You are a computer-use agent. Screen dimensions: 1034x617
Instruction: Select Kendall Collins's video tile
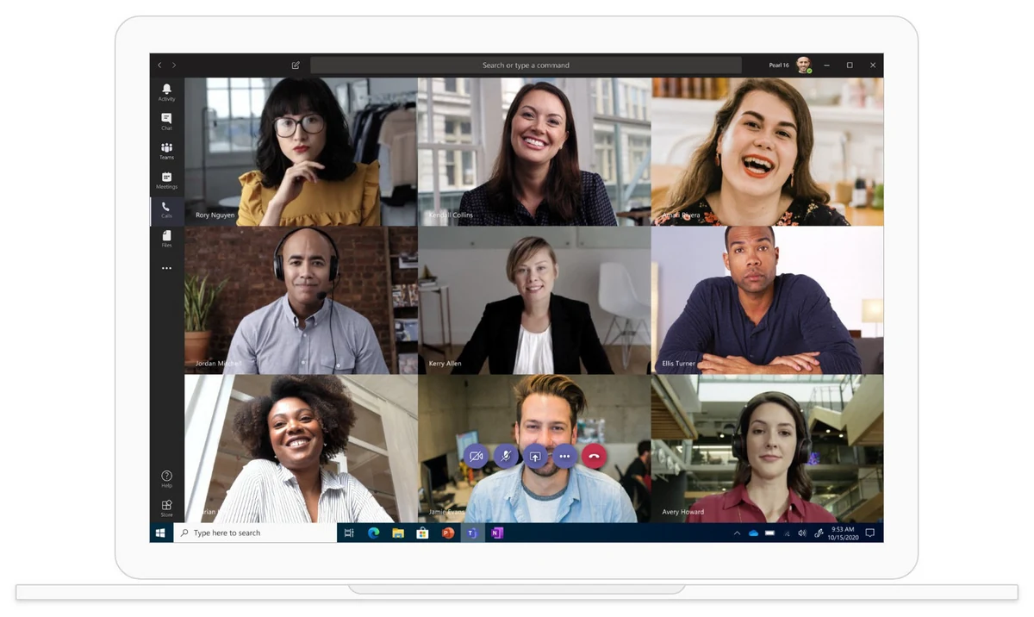tap(534, 152)
